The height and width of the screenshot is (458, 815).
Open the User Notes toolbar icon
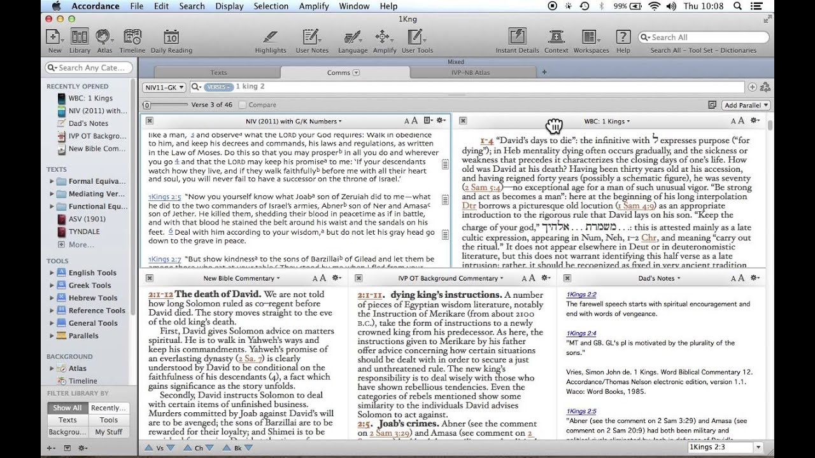(x=312, y=37)
